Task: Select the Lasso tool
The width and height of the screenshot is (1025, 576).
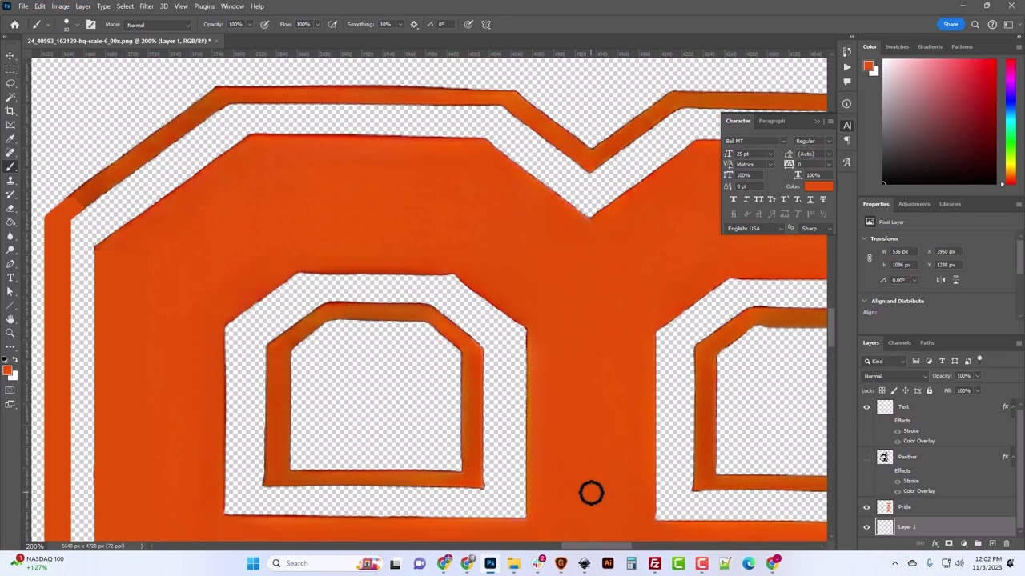Action: 10,83
